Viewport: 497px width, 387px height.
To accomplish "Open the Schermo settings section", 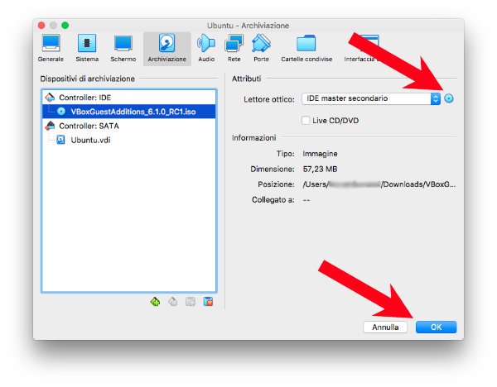I will [123, 49].
